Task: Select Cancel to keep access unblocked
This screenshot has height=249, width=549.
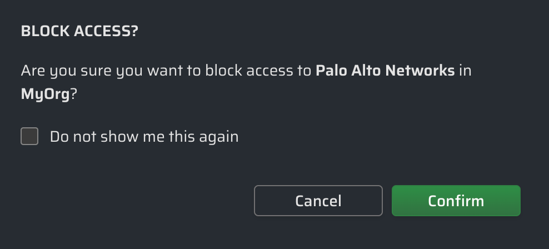Action: click(318, 201)
